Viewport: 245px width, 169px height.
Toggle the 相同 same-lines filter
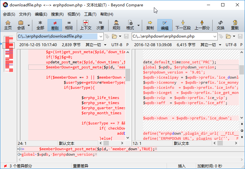(69, 25)
